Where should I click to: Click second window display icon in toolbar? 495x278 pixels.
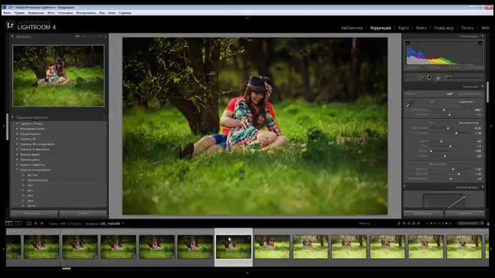(x=19, y=223)
